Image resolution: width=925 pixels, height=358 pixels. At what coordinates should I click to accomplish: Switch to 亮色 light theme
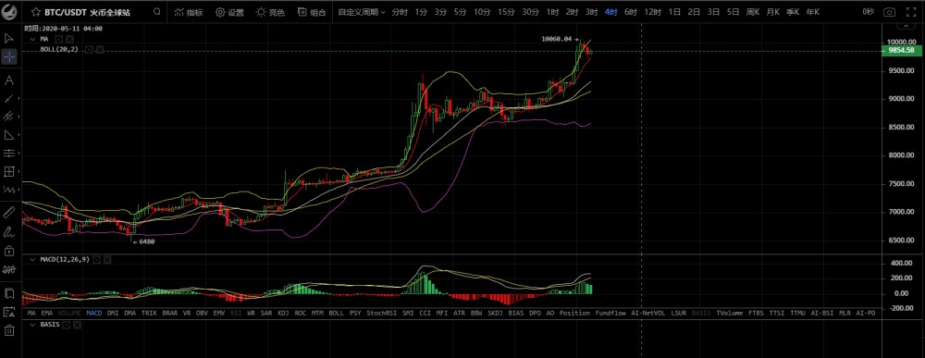[270, 12]
